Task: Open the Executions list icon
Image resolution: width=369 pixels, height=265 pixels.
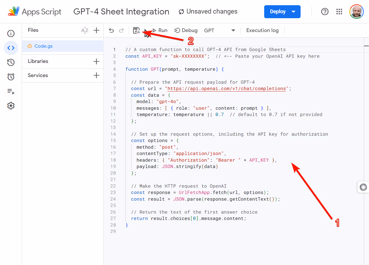Action: (x=11, y=92)
